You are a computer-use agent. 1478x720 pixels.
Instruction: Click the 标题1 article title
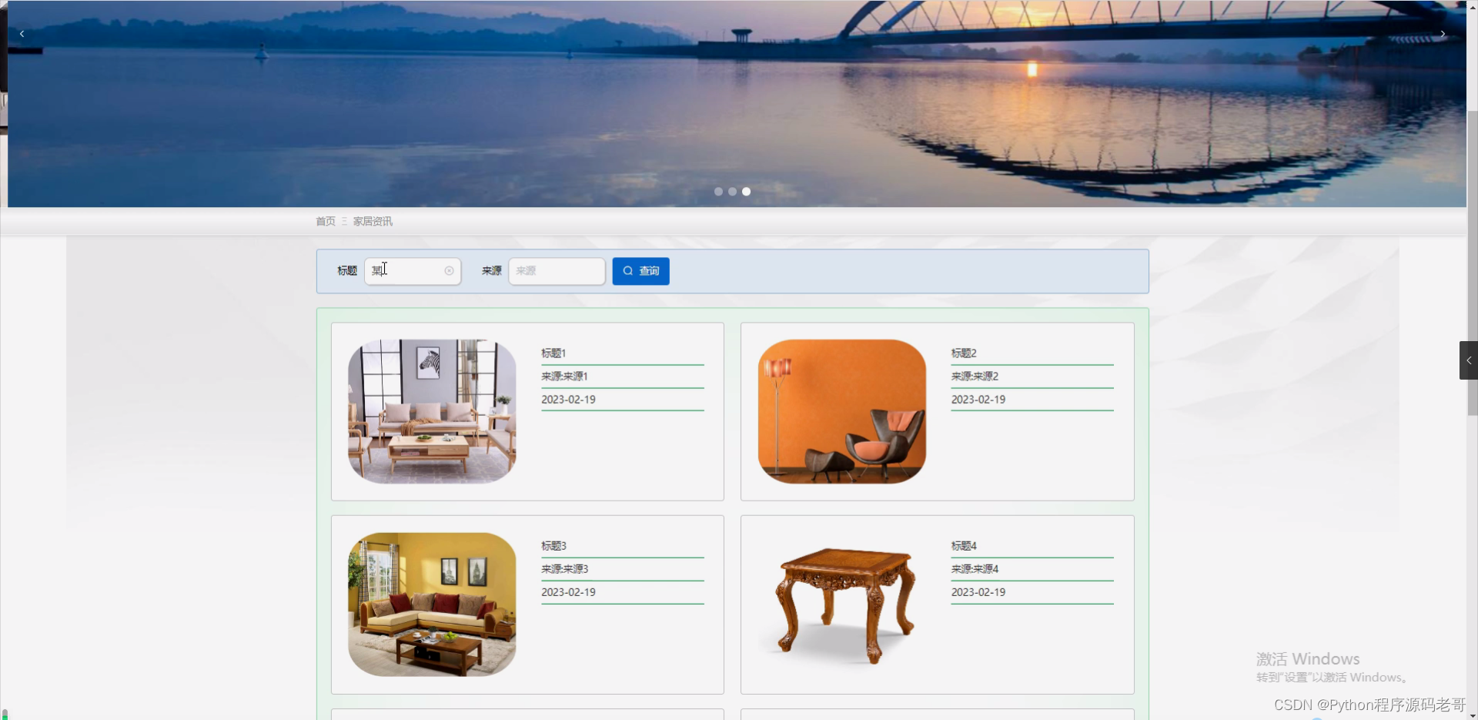pyautogui.click(x=553, y=353)
